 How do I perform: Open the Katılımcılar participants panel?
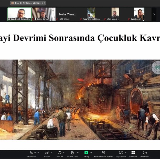[x=31, y=154]
